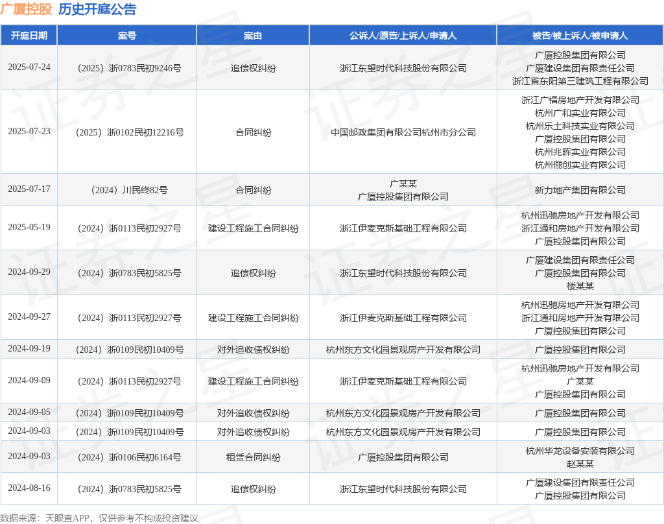Select the 开庭日期 column header
Image resolution: width=664 pixels, height=524 pixels.
(x=29, y=36)
